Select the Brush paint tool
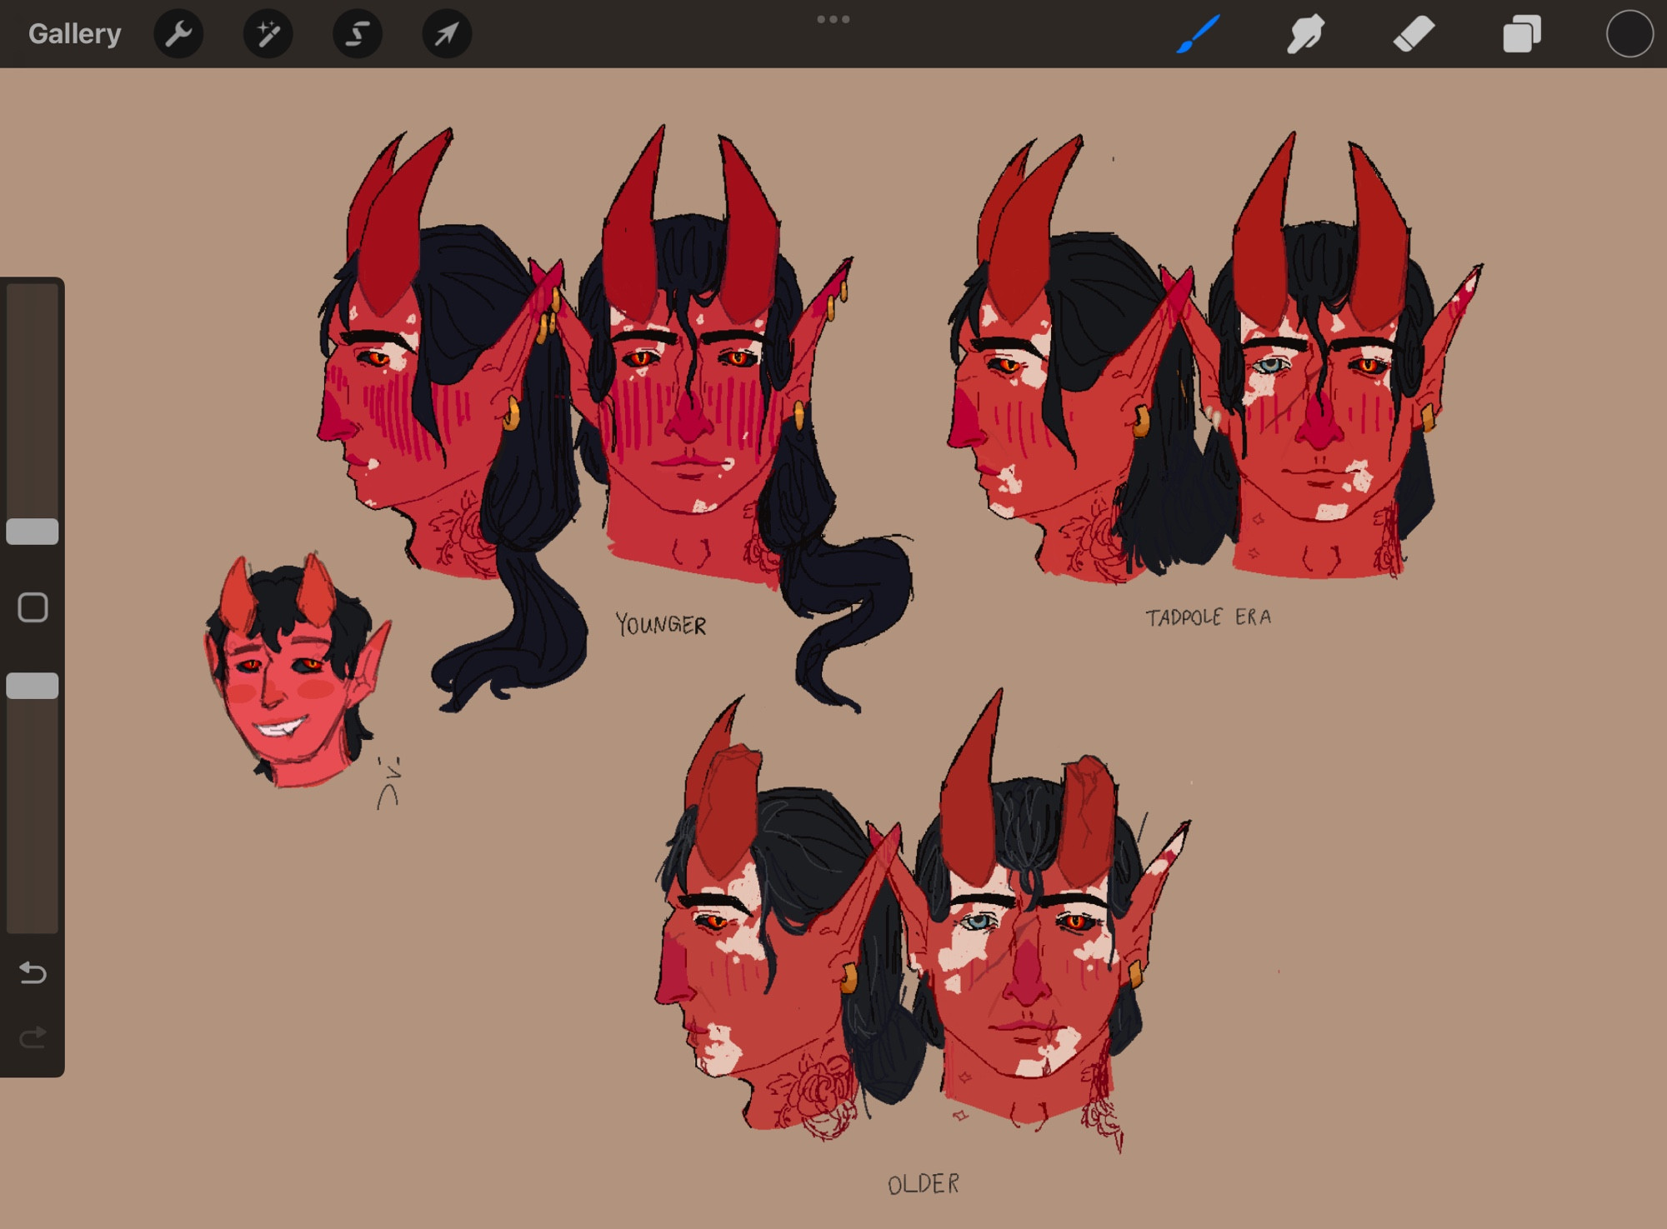The width and height of the screenshot is (1667, 1229). (1199, 34)
